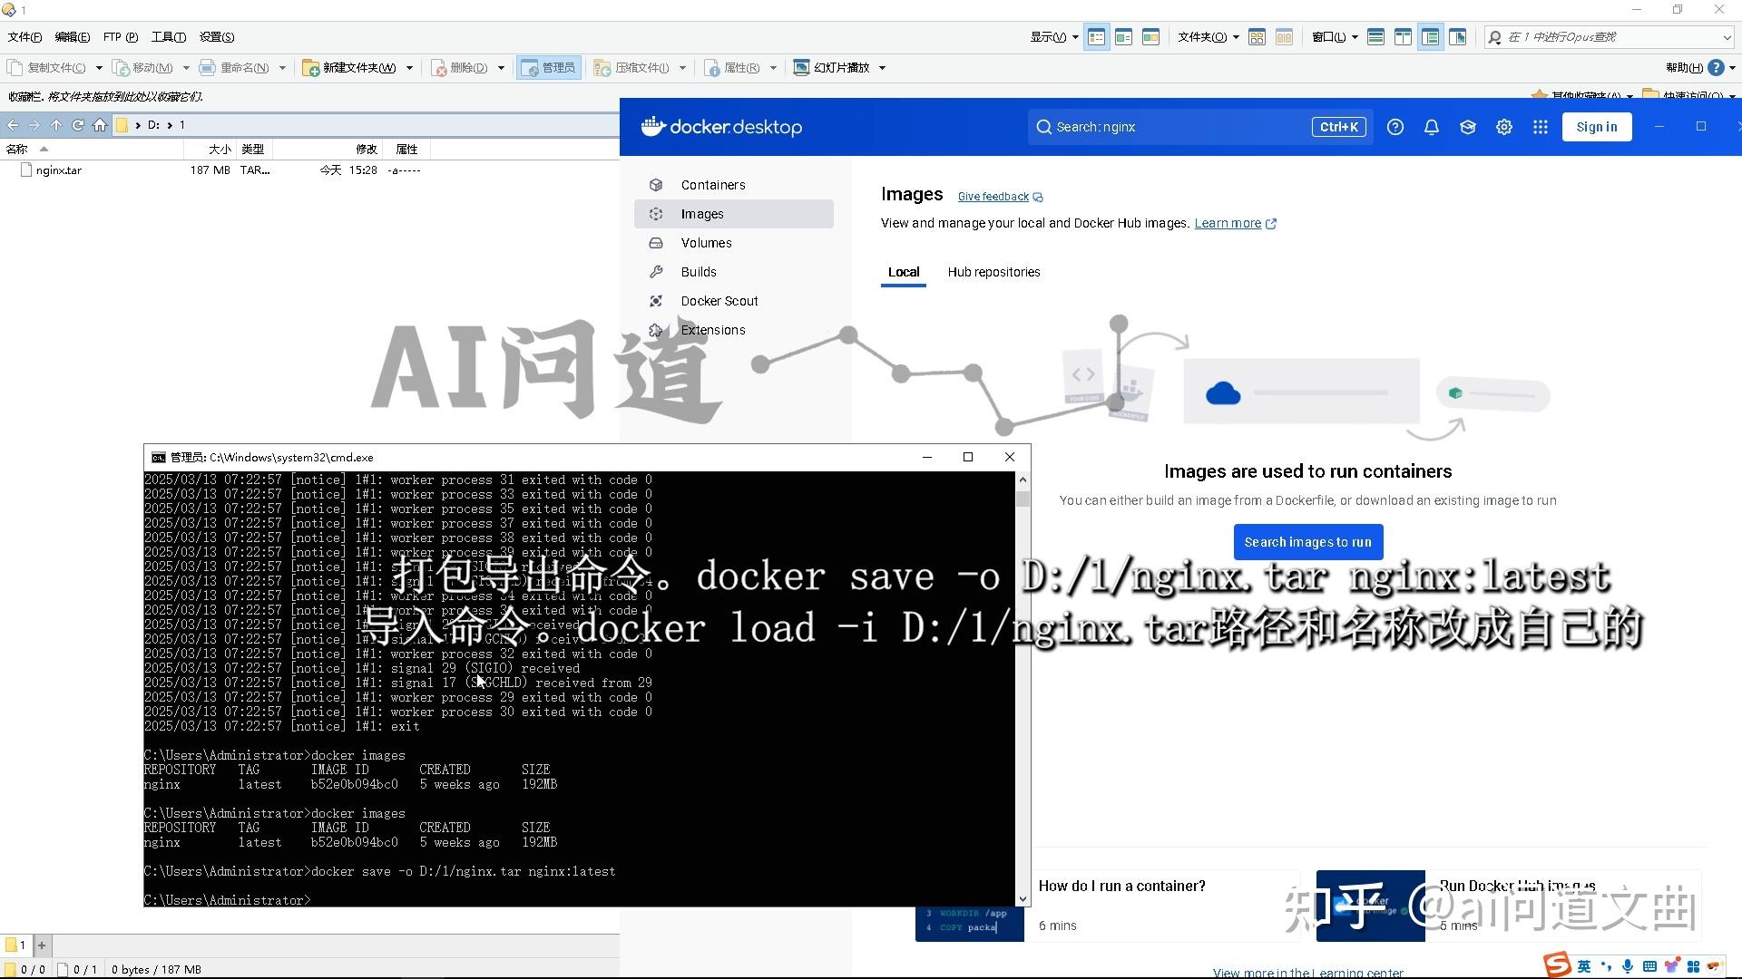The height and width of the screenshot is (979, 1742).
Task: Open the File menu
Action: point(24,37)
